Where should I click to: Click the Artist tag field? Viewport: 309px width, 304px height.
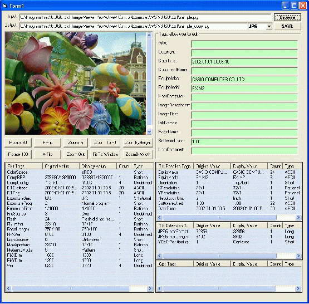[x=244, y=44]
